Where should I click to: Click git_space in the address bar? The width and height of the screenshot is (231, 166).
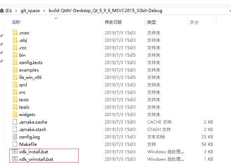pos(30,11)
